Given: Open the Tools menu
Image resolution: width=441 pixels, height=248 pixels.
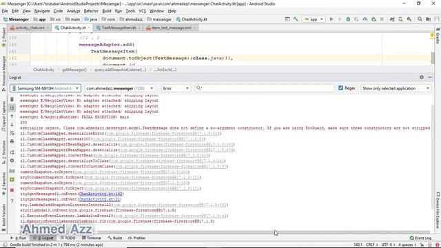Looking at the screenshot, I should [x=130, y=11].
